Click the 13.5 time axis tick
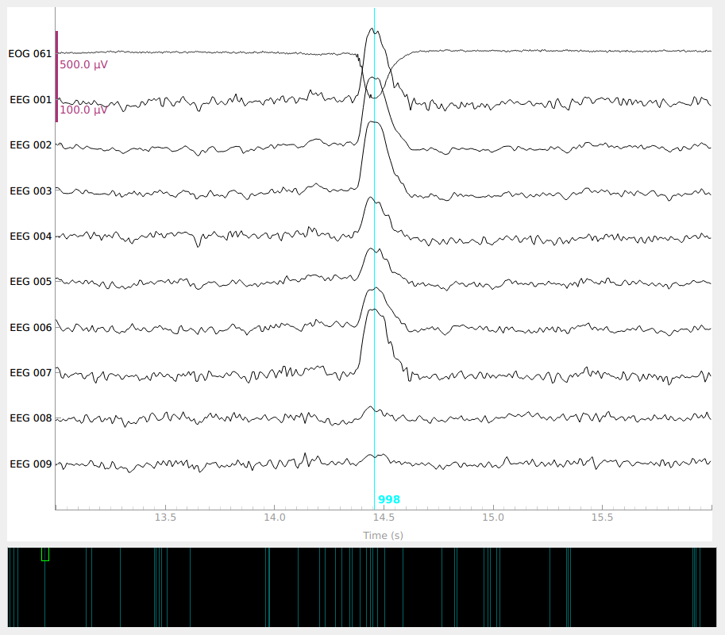This screenshot has width=725, height=635. [165, 518]
